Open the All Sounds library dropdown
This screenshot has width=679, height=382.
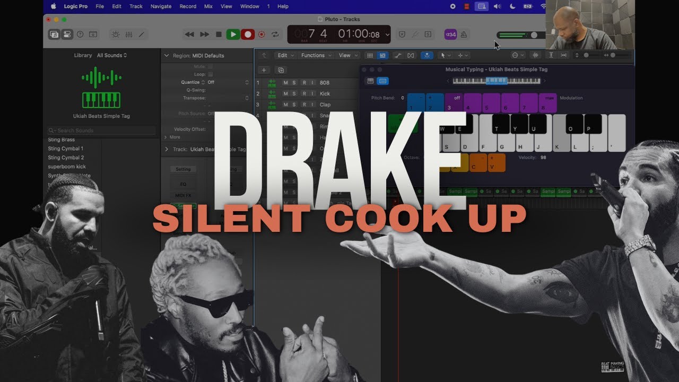[x=112, y=55]
